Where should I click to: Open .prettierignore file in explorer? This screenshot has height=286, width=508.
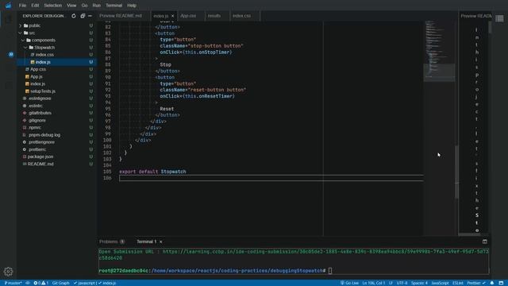[x=41, y=142]
